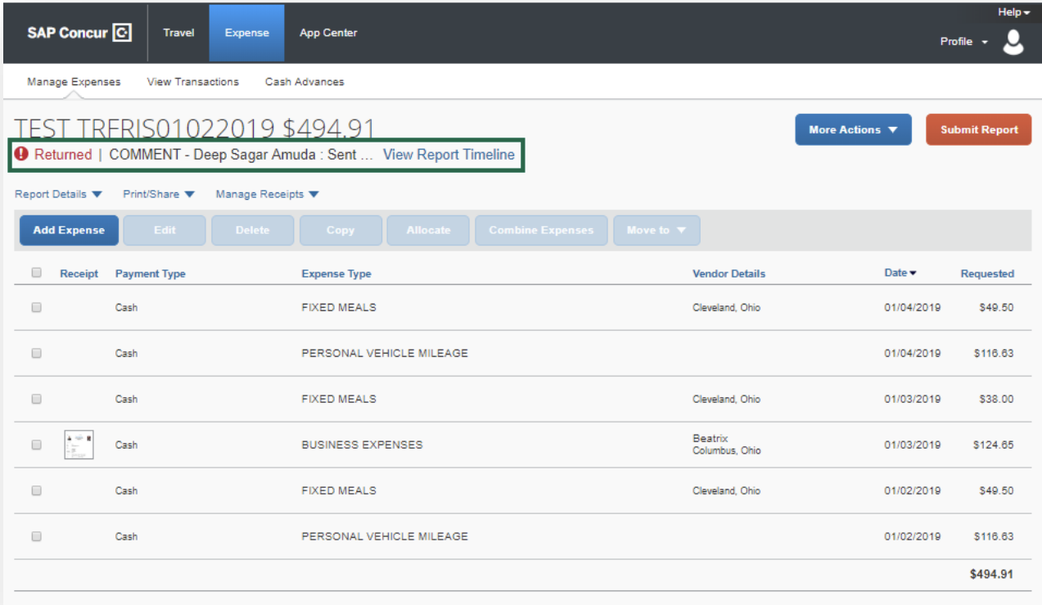This screenshot has height=605, width=1042.
Task: Expand the Report Details dropdown
Action: pos(58,195)
